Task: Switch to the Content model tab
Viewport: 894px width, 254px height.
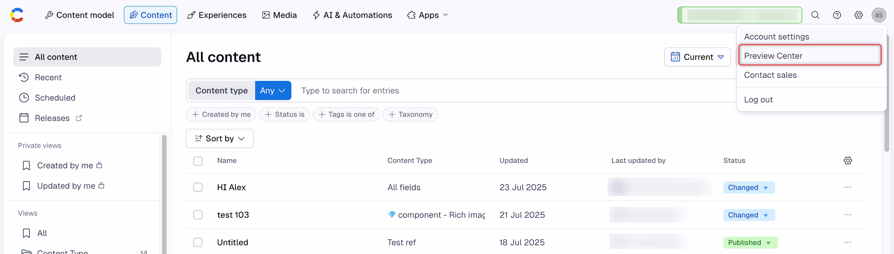Action: (x=80, y=15)
